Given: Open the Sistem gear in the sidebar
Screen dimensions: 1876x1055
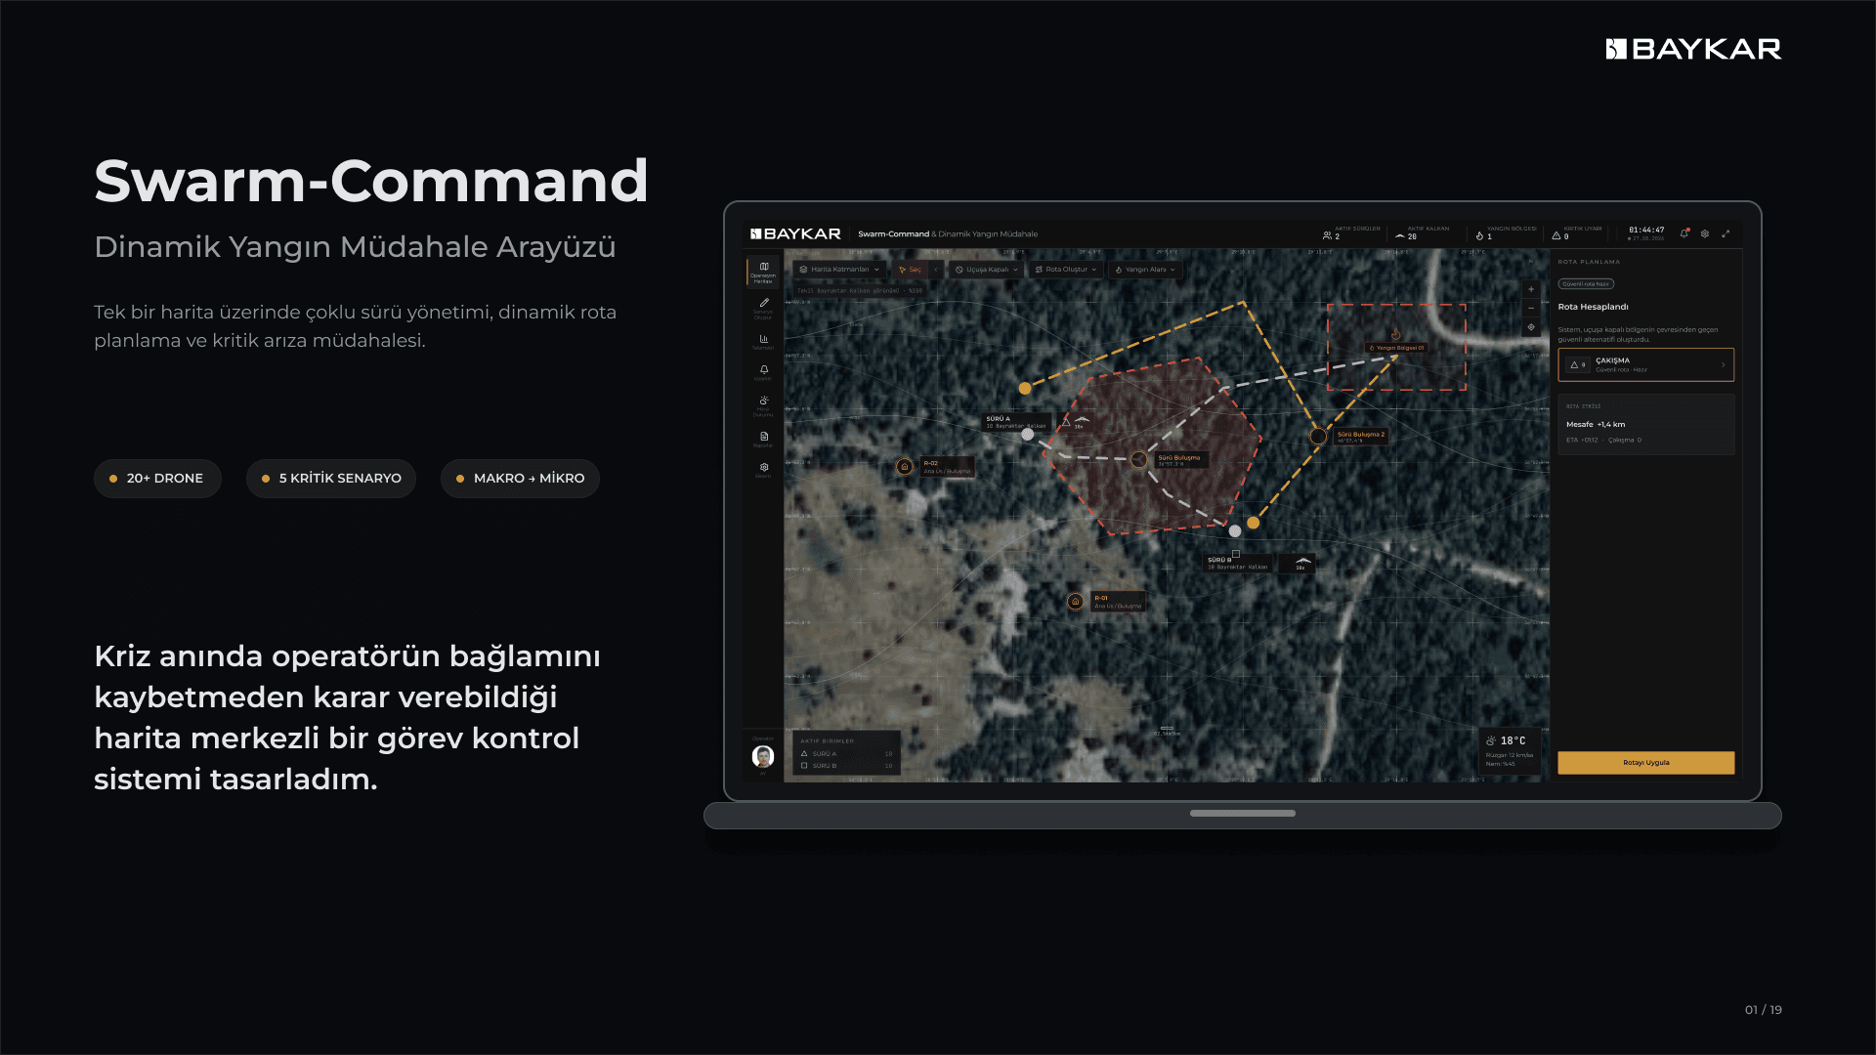Looking at the screenshot, I should click(763, 470).
